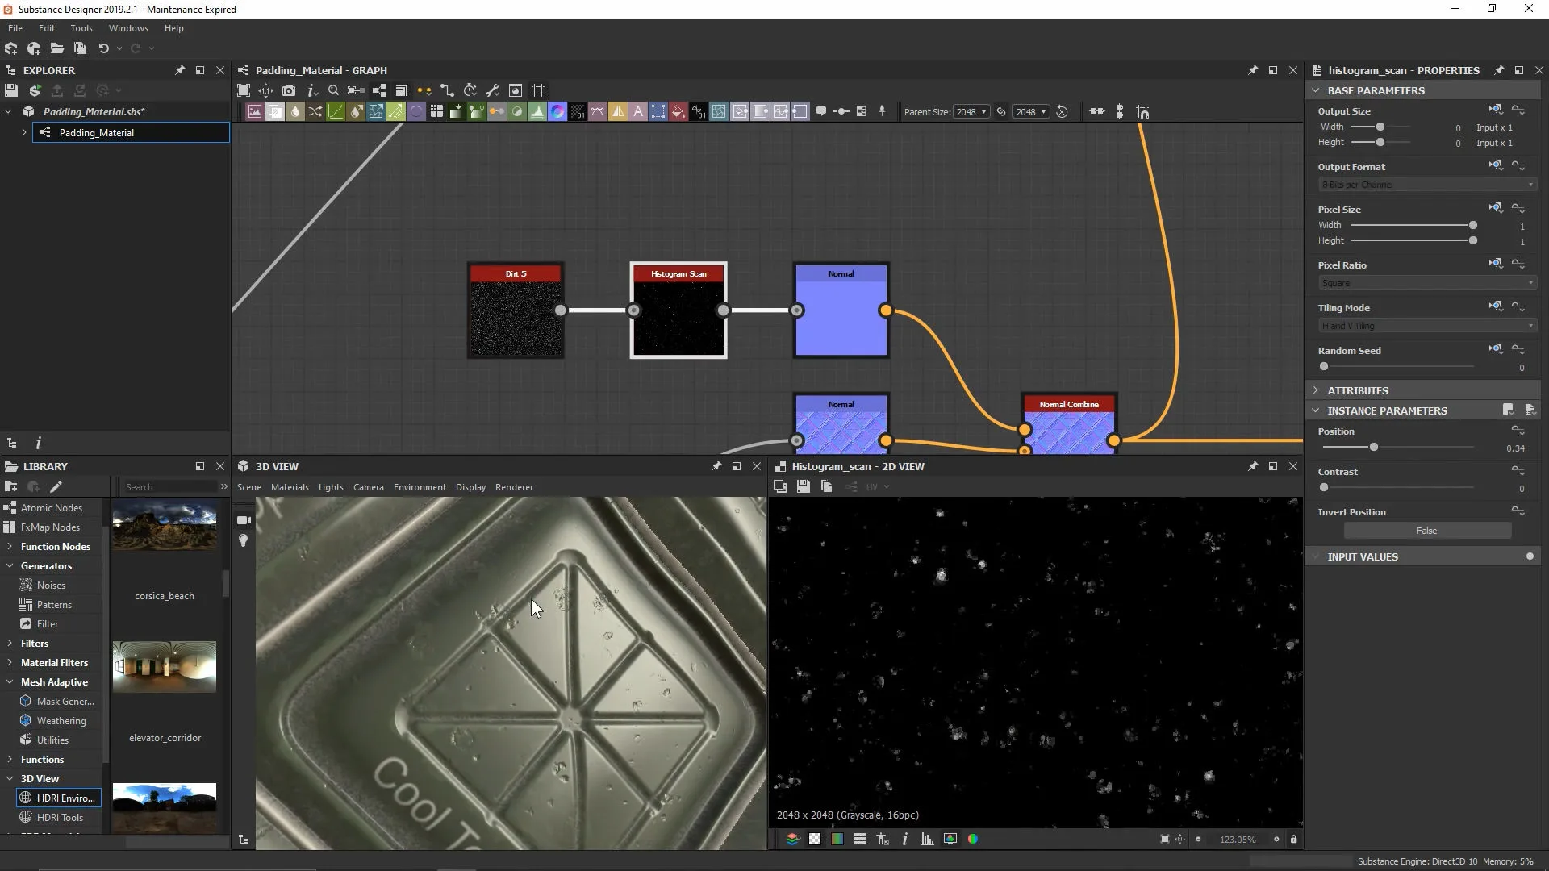This screenshot has width=1549, height=871.
Task: Open file with the folder icon in main toolbar
Action: click(x=56, y=48)
